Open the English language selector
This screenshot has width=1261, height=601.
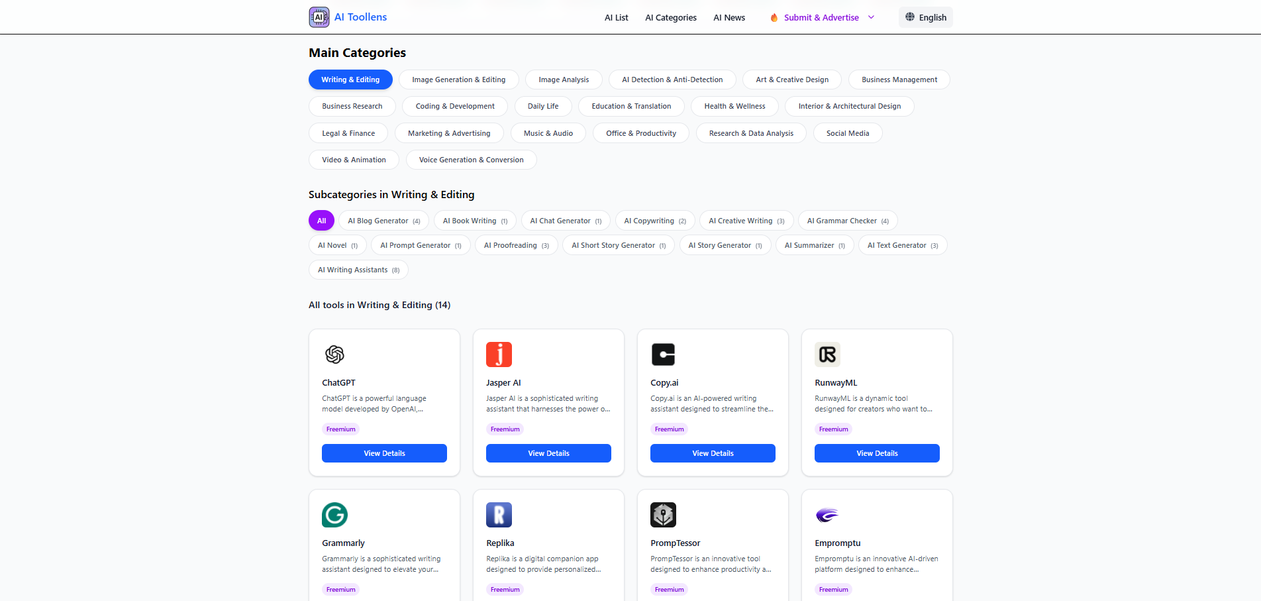tap(926, 17)
